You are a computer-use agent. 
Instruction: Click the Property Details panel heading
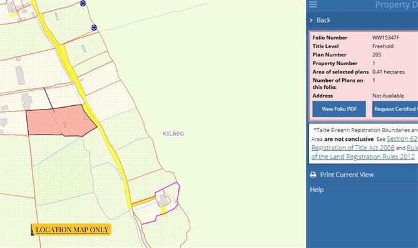click(396, 5)
